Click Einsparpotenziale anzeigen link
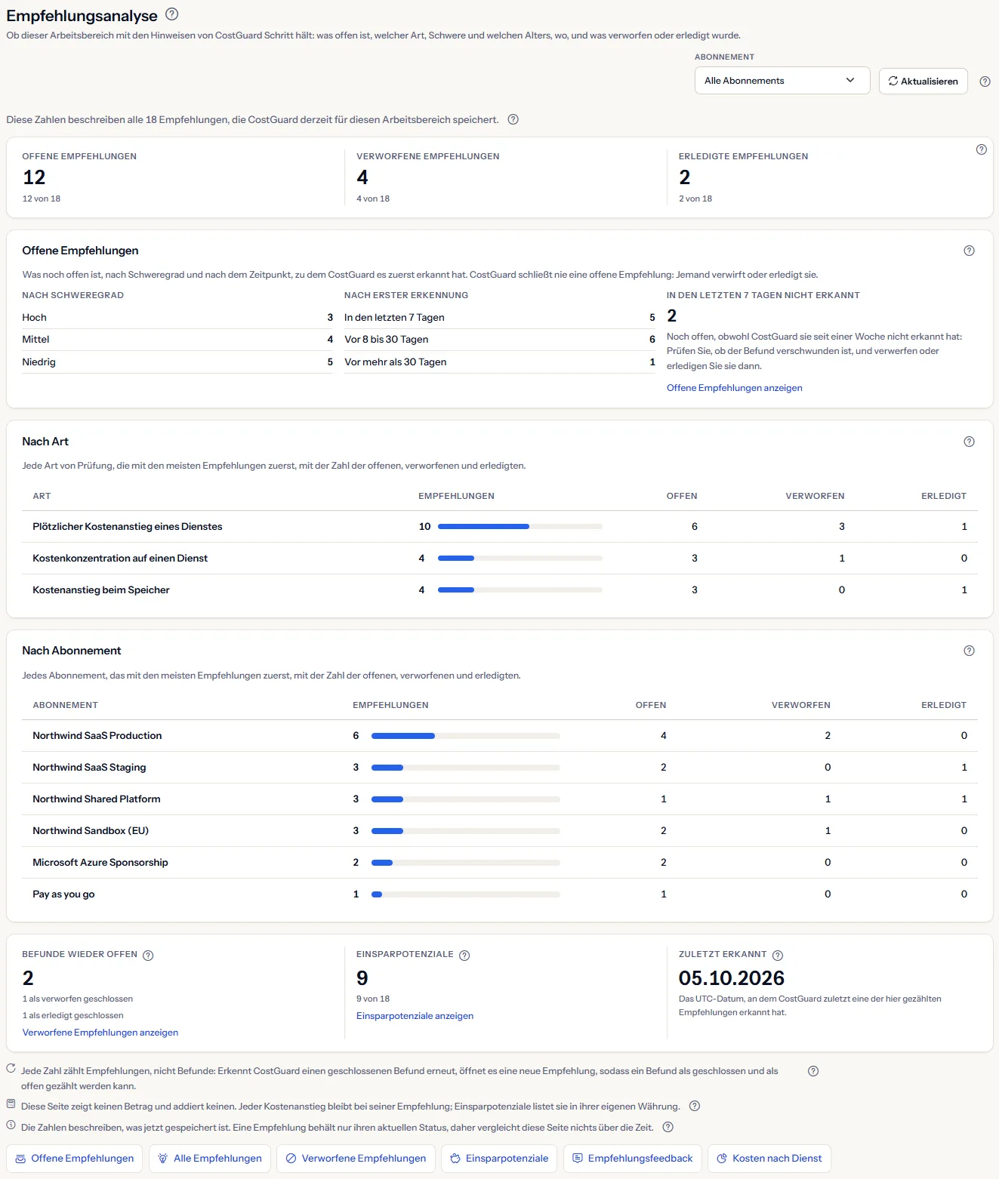This screenshot has width=999, height=1179. point(415,1016)
